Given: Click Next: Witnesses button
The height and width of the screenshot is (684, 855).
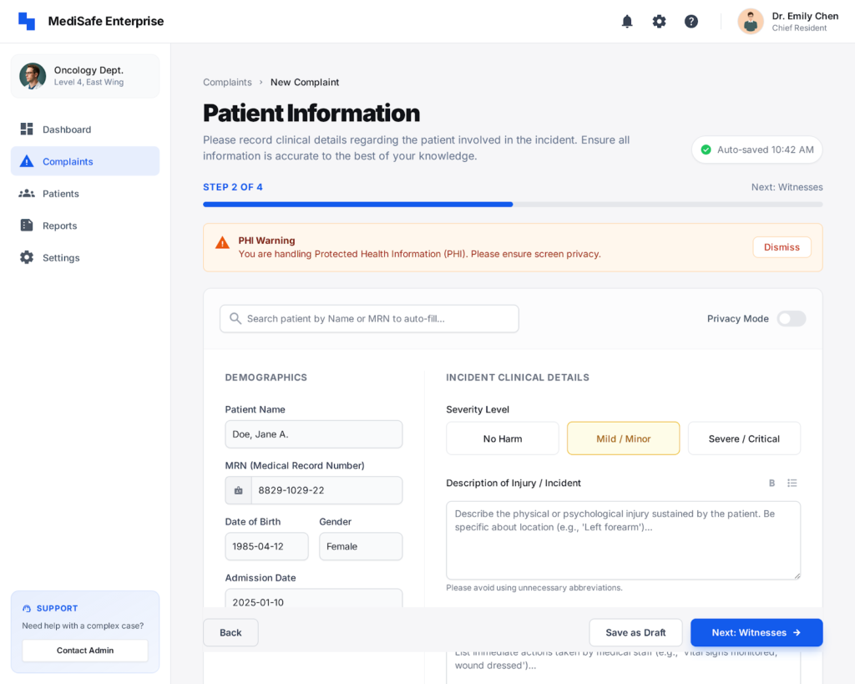Looking at the screenshot, I should [756, 632].
